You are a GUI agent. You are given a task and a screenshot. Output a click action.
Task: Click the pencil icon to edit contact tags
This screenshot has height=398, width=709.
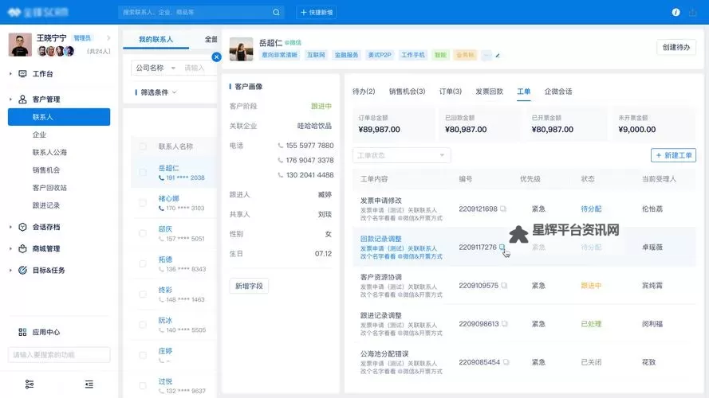(498, 56)
